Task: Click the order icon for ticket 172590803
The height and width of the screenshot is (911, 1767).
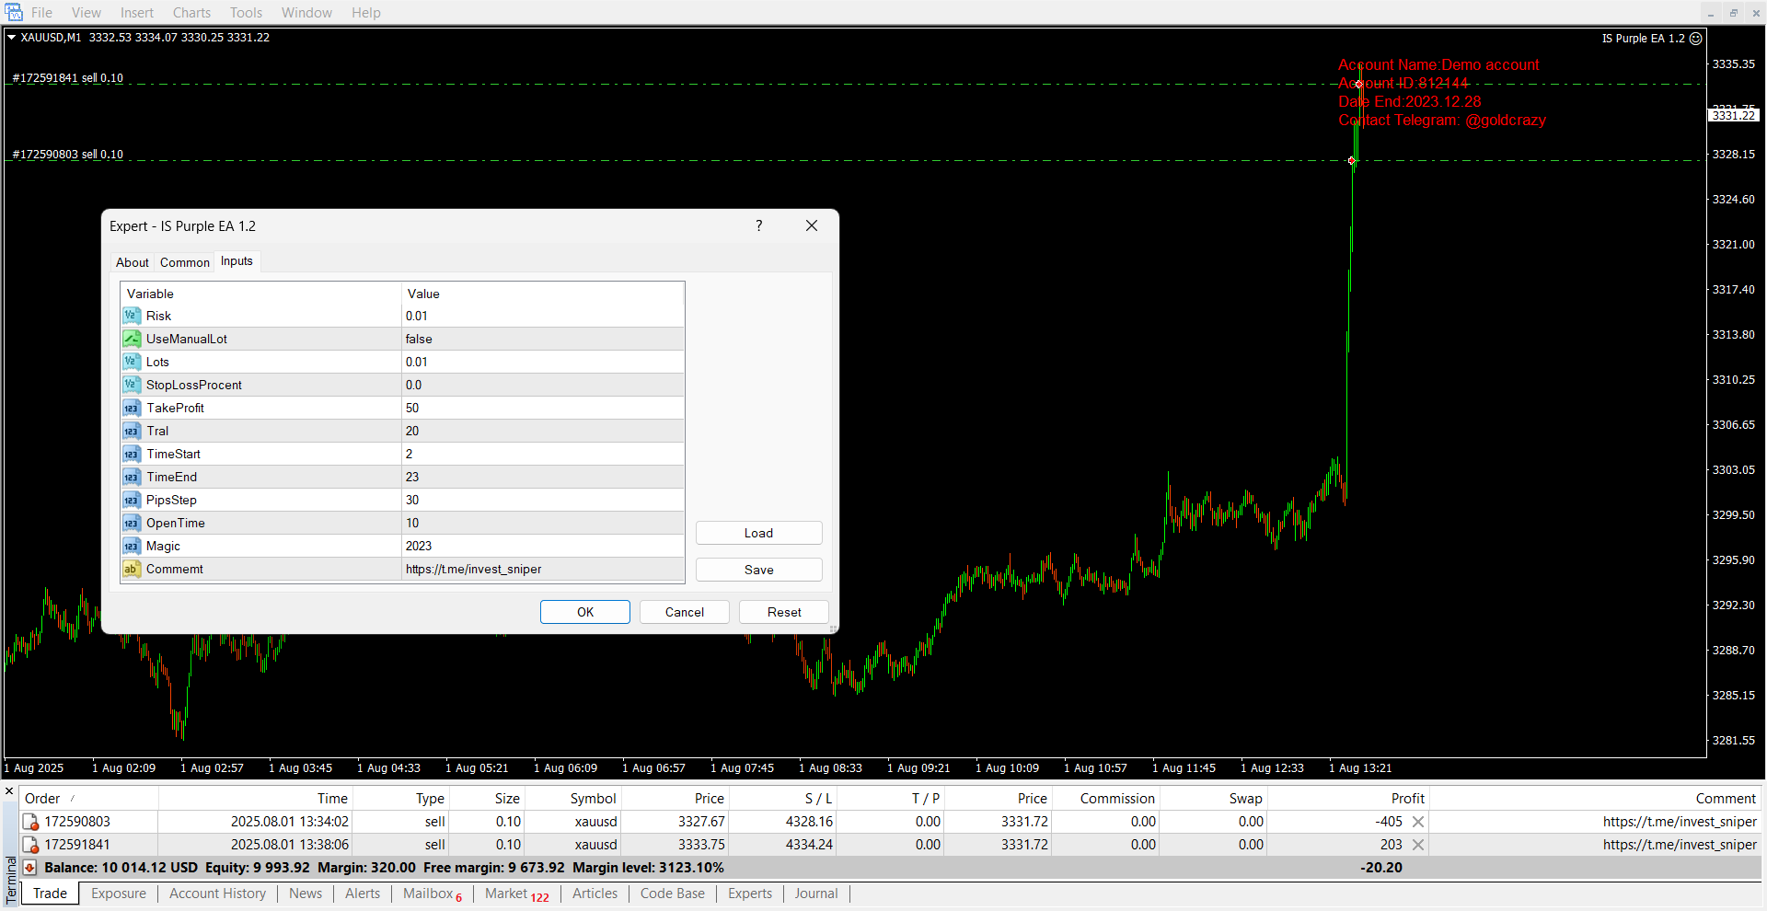Action: (30, 822)
